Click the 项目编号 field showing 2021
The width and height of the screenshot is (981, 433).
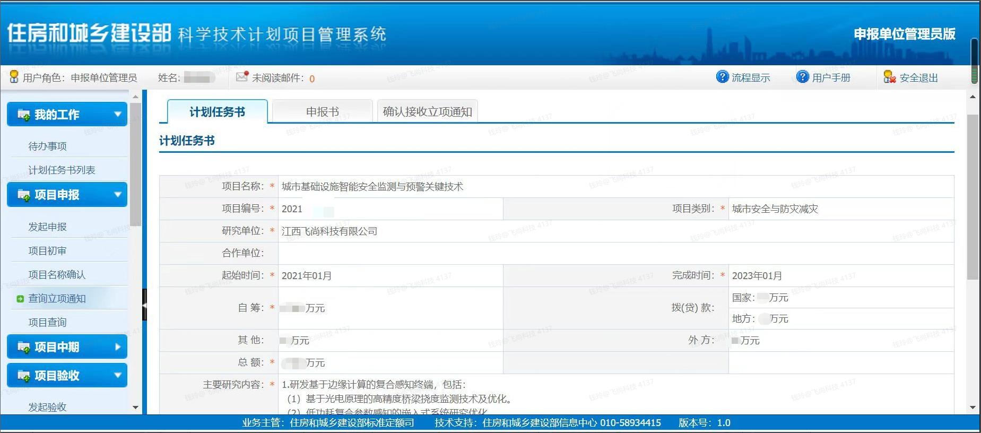coord(390,209)
